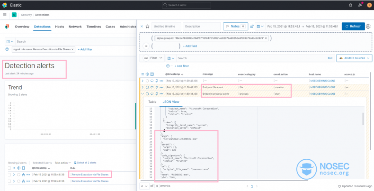Tick checkbox of second alert row
This screenshot has height=191, width=374.
[x=9, y=181]
